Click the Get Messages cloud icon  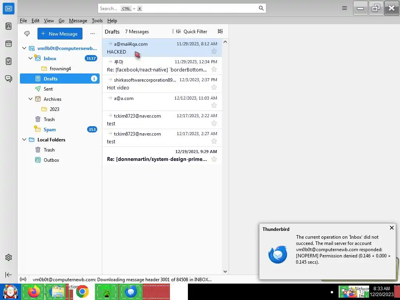tap(27, 34)
